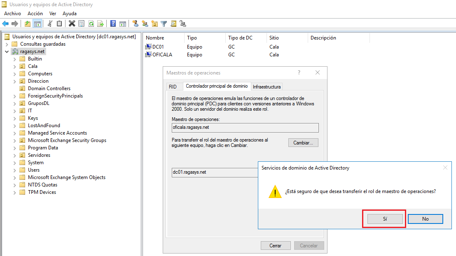Viewport: 456px width, 256px height.
Task: Open the Ver menu
Action: point(53,13)
